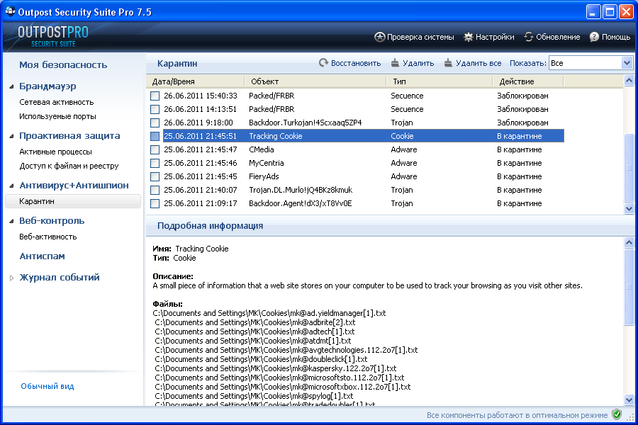Click the OUTPOSTPRO Security Suite logo
The height and width of the screenshot is (425, 638).
click(53, 37)
